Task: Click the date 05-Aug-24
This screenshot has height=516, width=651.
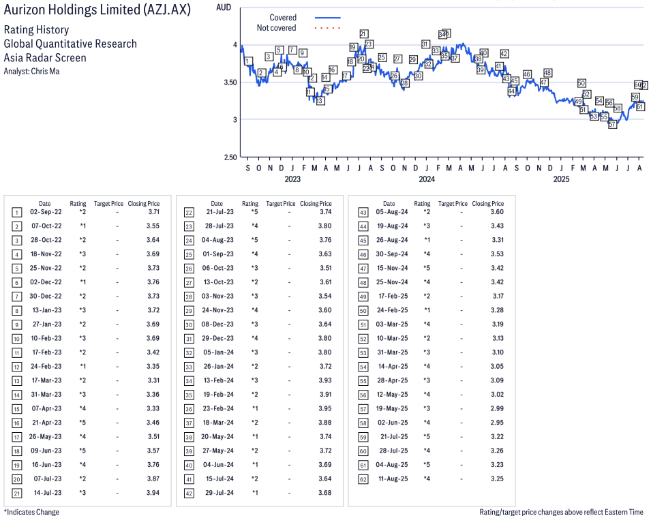Action: pyautogui.click(x=392, y=212)
